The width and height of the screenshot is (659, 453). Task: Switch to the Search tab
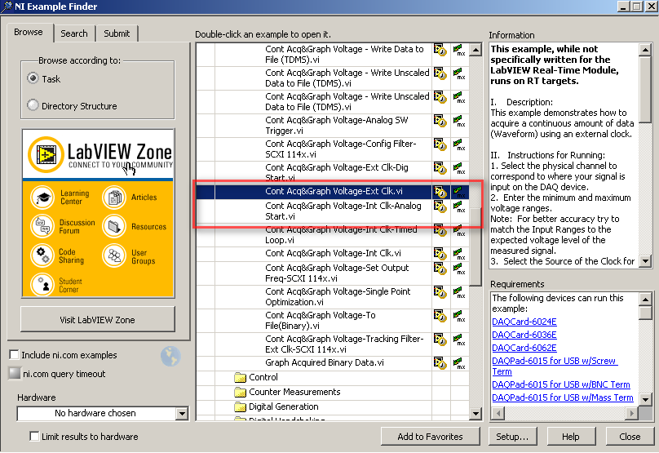point(74,33)
